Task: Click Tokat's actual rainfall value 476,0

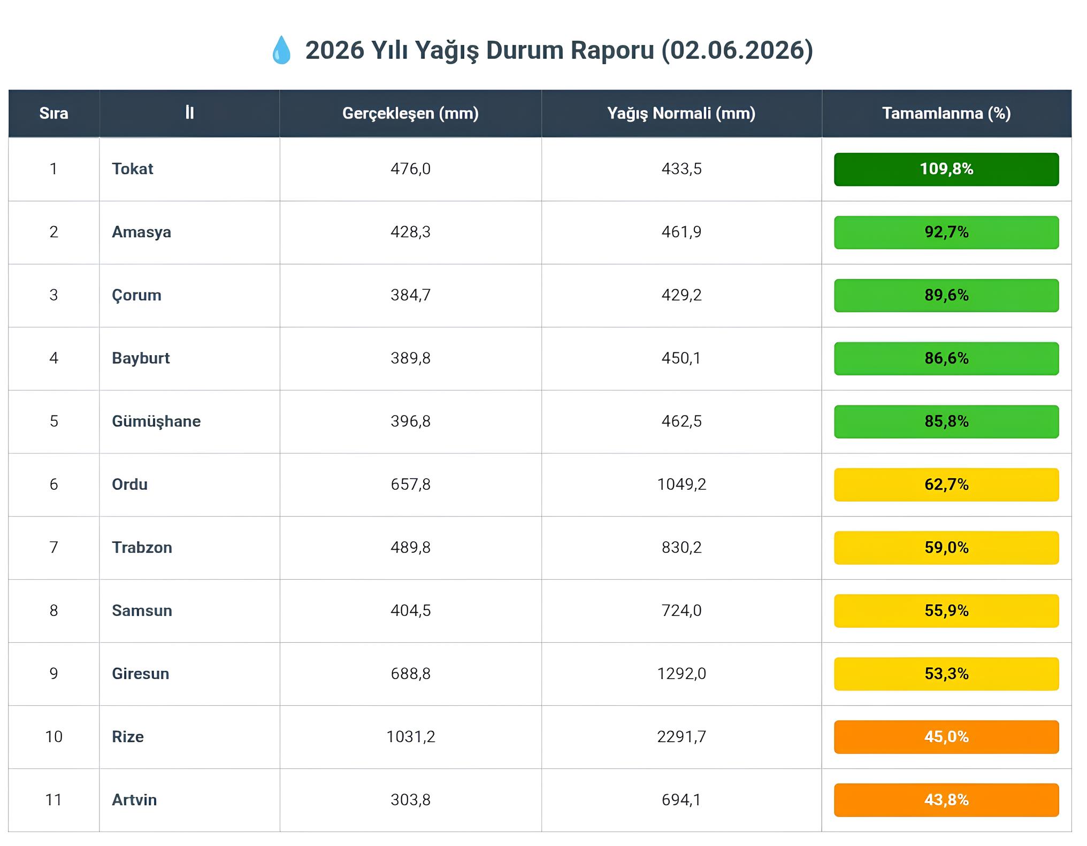Action: tap(410, 169)
